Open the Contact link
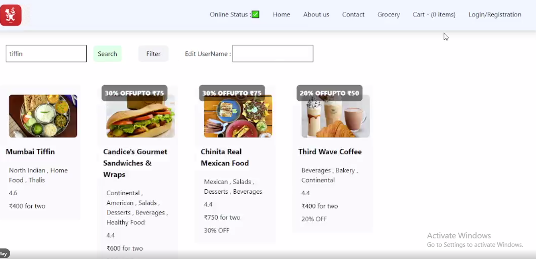Image resolution: width=536 pixels, height=259 pixels. (x=353, y=15)
